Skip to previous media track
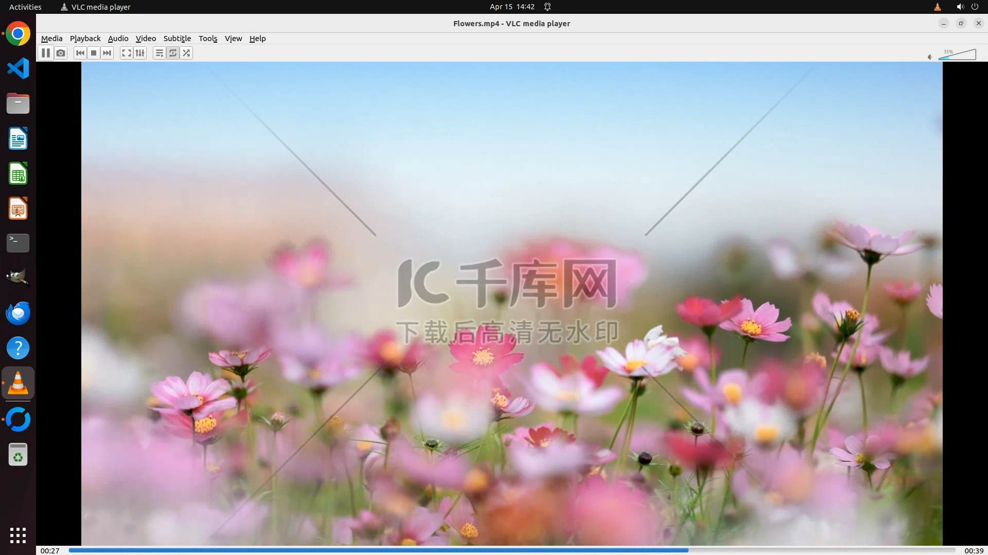 pos(80,53)
